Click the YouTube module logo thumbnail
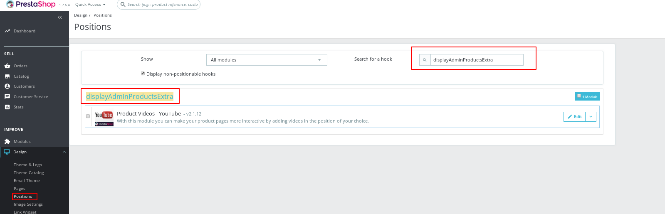Image resolution: width=665 pixels, height=214 pixels. (104, 118)
